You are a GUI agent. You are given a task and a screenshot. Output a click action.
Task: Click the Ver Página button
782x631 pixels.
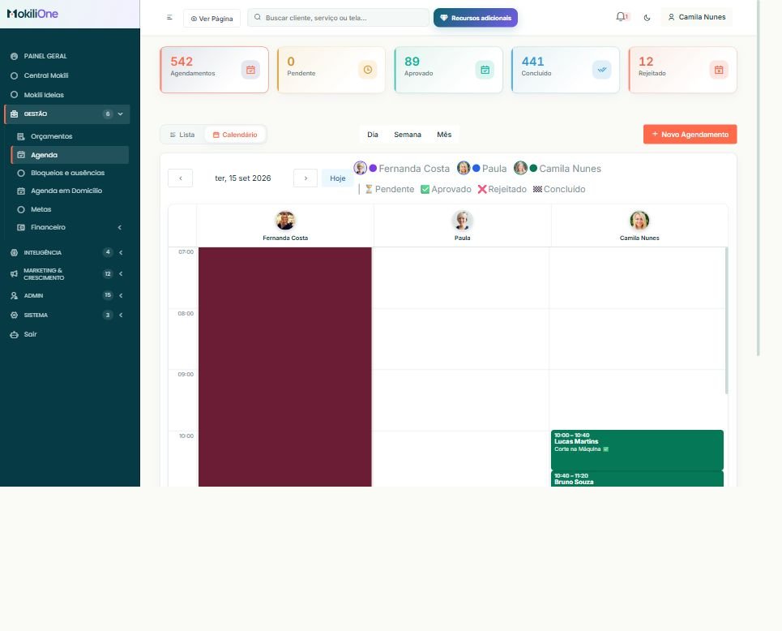[212, 19]
